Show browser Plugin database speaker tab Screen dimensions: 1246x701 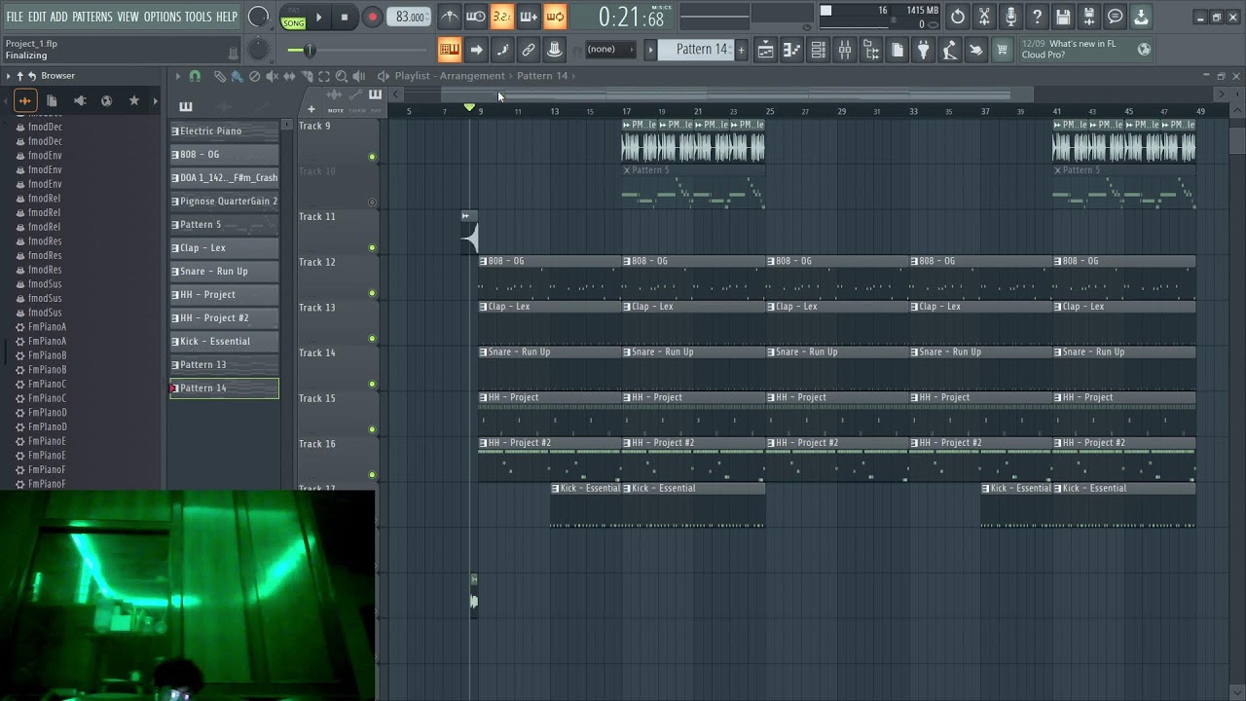[80, 100]
